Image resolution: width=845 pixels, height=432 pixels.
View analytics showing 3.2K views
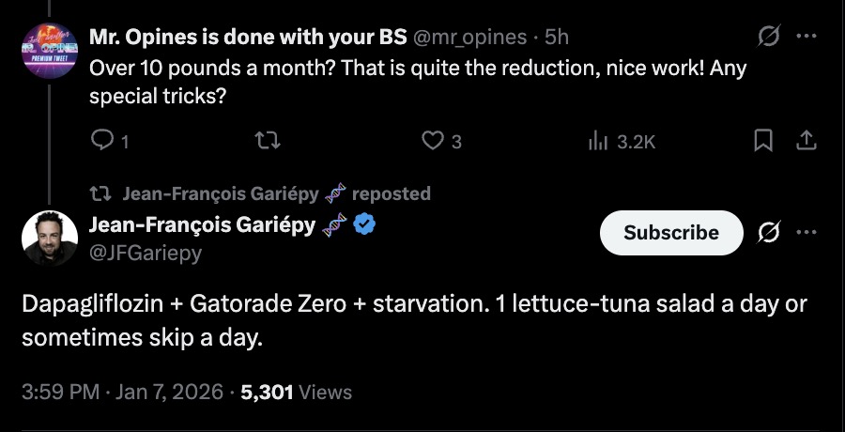(620, 141)
